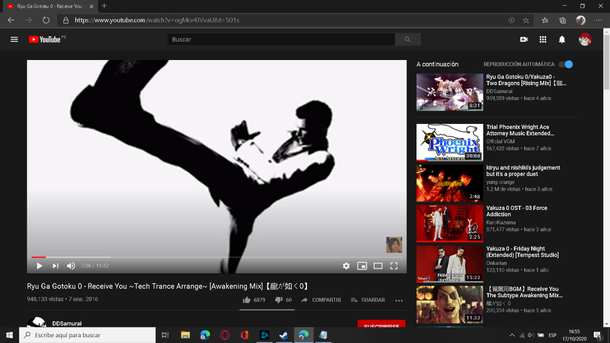
Task: Click COMPARTIR to share the video
Action: click(x=321, y=300)
